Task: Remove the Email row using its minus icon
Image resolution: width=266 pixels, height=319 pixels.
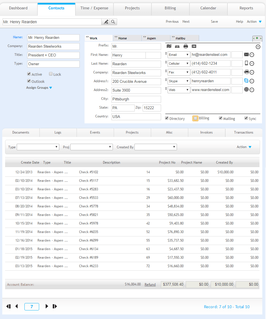Action: tap(252, 55)
